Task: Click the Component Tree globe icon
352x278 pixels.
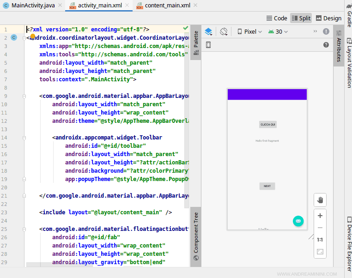Action: pyautogui.click(x=196, y=258)
